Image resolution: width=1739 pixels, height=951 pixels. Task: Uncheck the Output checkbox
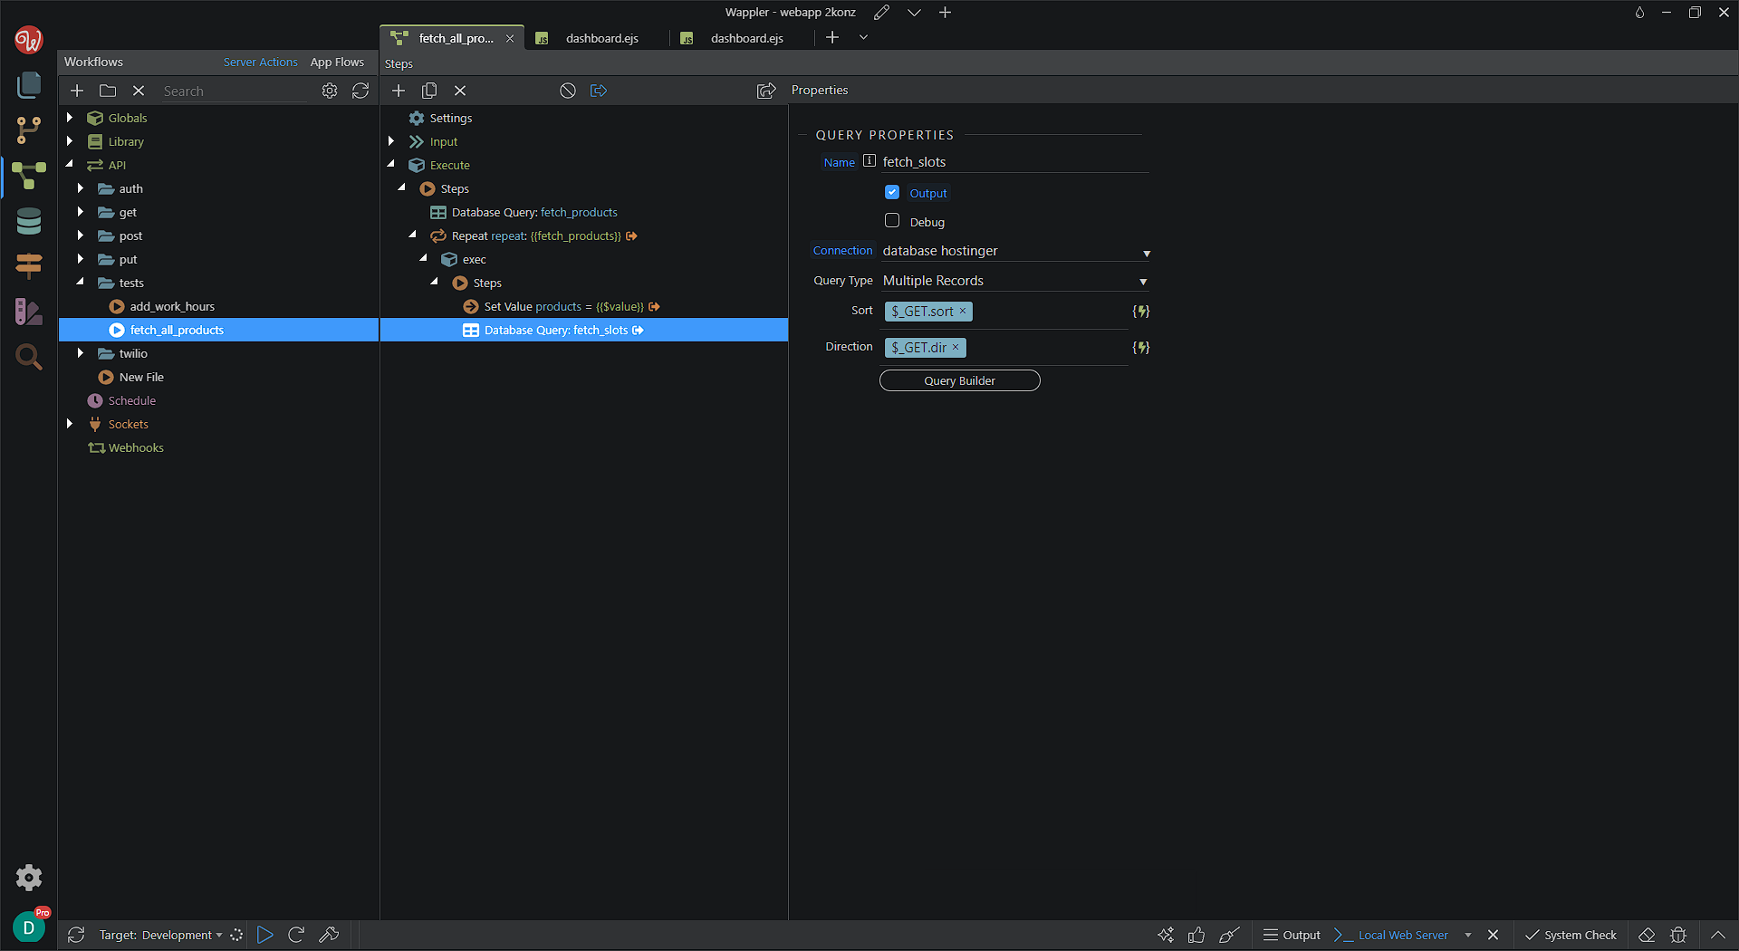pos(892,192)
